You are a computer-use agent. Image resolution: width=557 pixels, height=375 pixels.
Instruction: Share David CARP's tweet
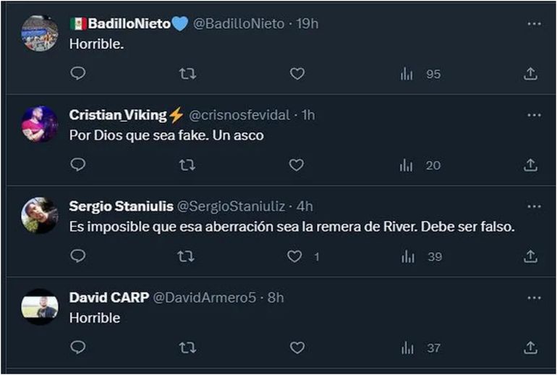coord(530,348)
